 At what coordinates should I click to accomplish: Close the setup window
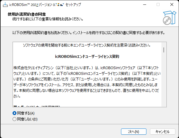172,4
